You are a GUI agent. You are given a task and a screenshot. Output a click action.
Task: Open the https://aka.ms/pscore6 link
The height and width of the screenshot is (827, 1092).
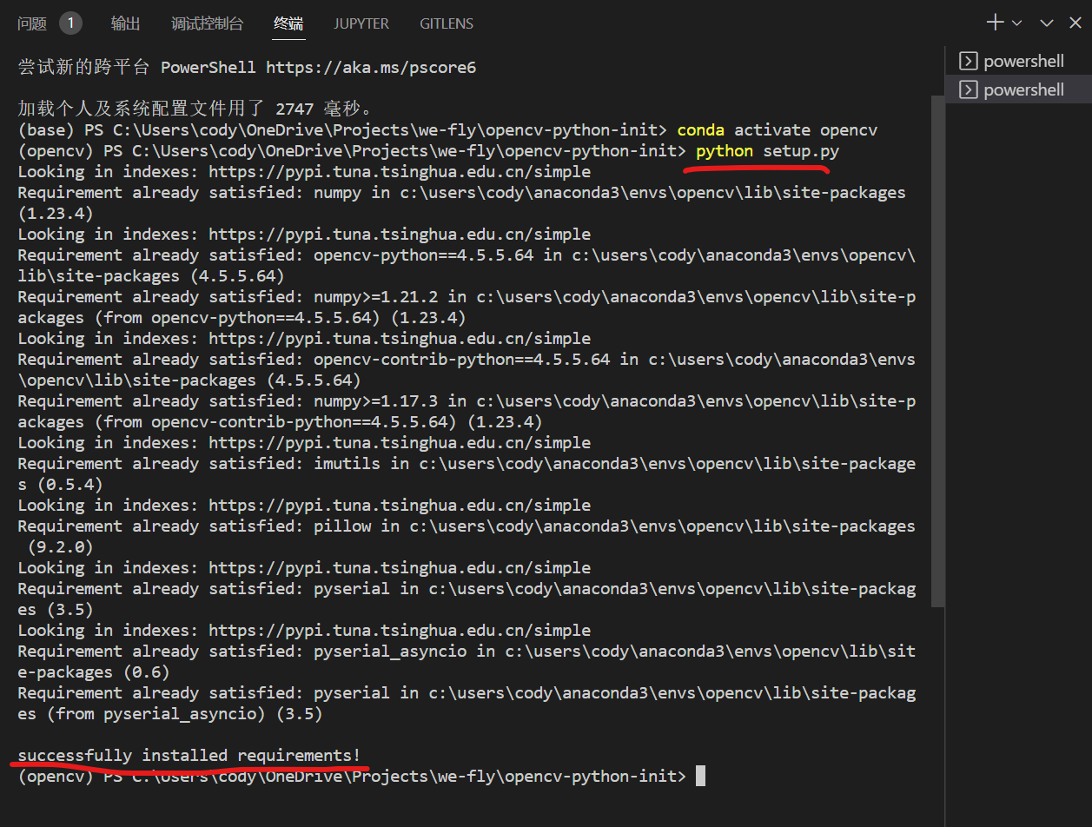pyautogui.click(x=371, y=67)
